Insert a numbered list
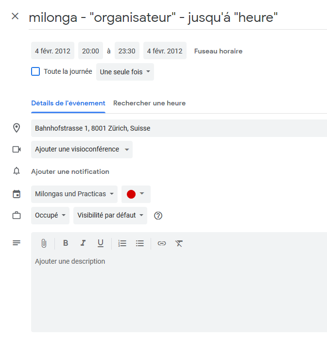Screen dimensions: 327x338 click(122, 243)
